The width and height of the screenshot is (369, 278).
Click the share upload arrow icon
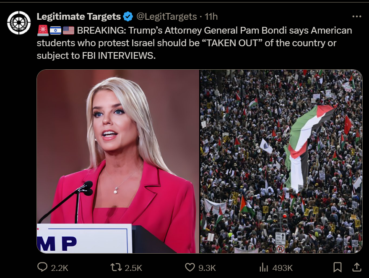point(357,267)
